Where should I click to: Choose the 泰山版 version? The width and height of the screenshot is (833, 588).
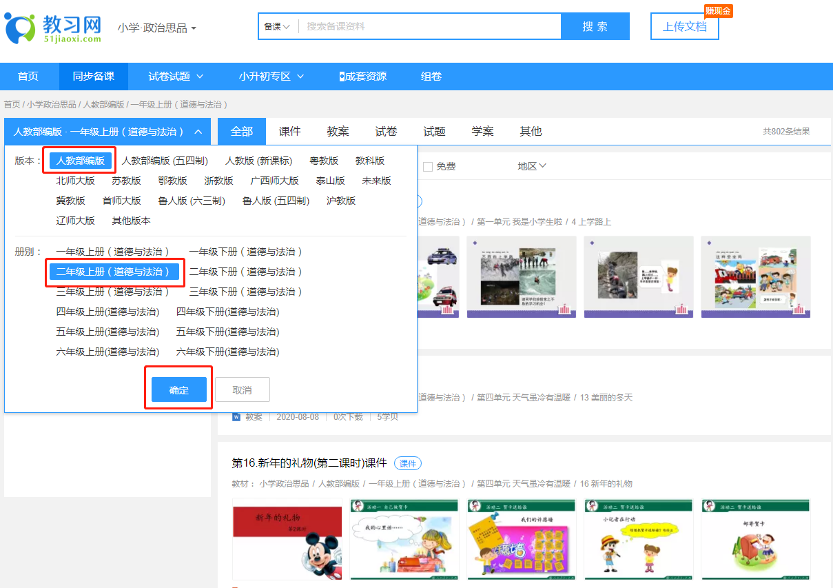pos(331,181)
